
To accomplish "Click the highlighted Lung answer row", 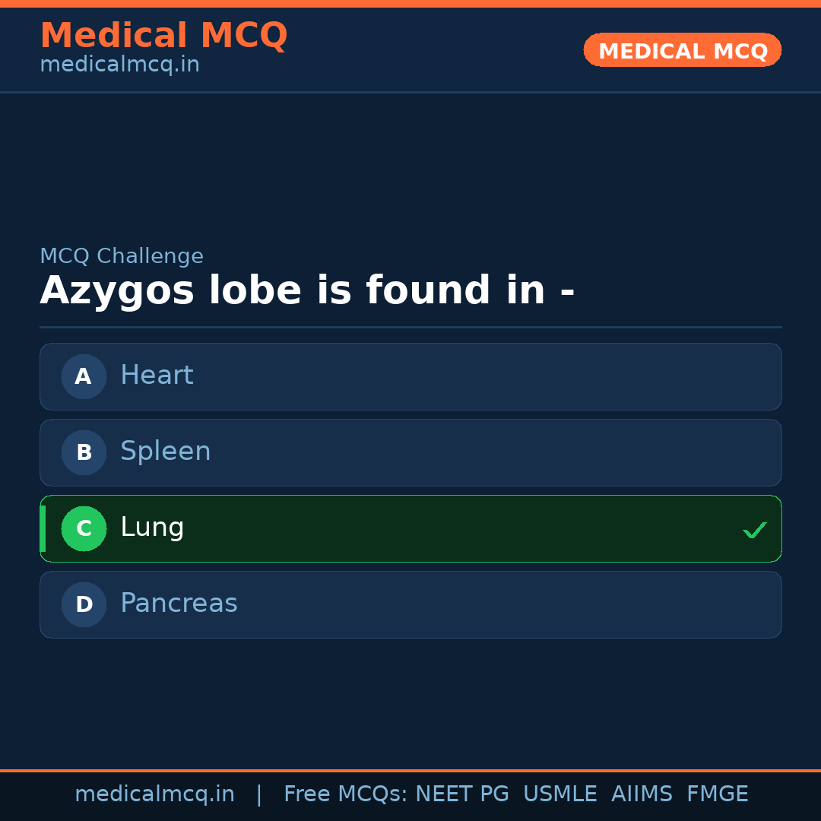I will click(410, 528).
